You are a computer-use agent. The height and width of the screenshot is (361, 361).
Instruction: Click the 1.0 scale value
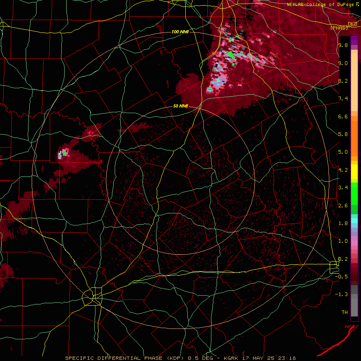click(x=343, y=241)
